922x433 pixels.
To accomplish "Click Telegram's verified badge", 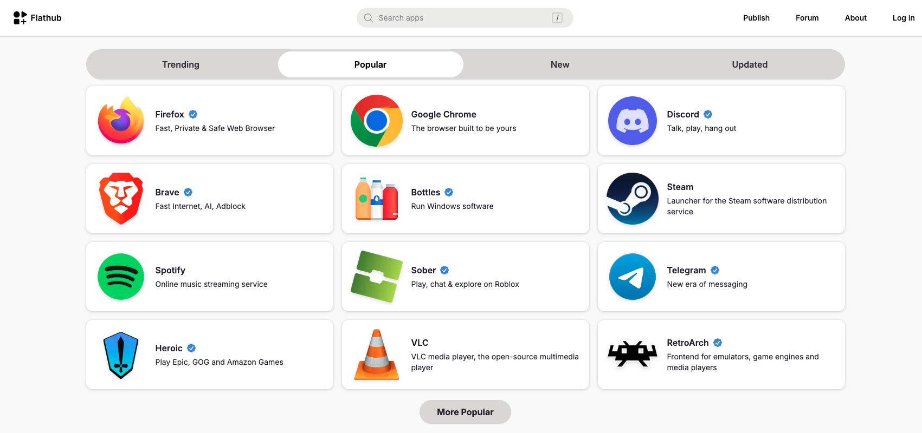I will click(x=715, y=270).
